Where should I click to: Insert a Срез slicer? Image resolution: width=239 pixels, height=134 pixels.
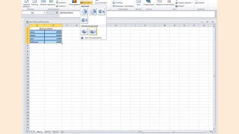pyautogui.click(x=139, y=3)
